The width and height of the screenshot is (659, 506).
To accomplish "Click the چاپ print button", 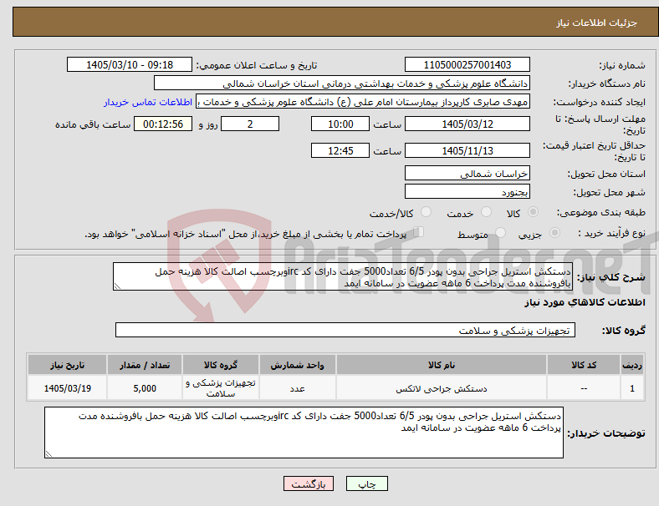I will coord(367,483).
